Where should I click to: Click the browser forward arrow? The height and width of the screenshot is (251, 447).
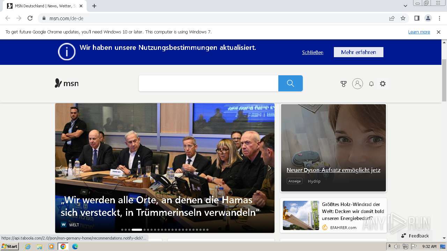pyautogui.click(x=19, y=18)
